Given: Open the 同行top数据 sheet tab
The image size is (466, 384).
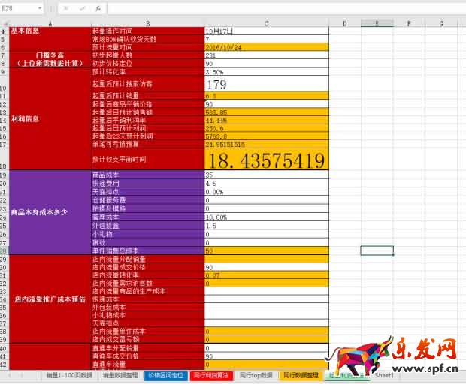Looking at the screenshot, I should tap(256, 374).
